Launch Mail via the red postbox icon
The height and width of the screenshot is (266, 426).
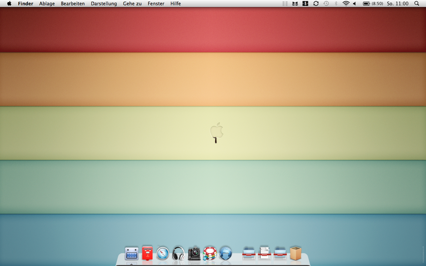[x=147, y=253]
